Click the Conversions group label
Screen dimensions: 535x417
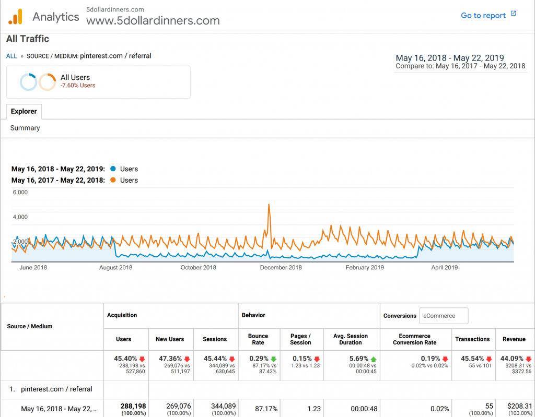pos(400,316)
